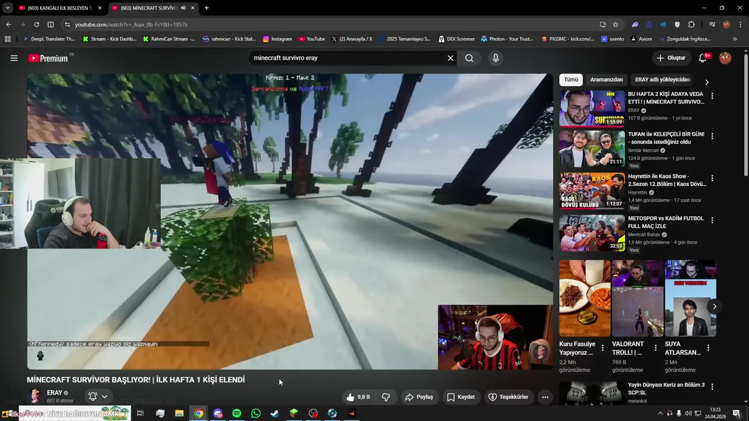This screenshot has height=421, width=749.
Task: Open more actions three-dot button under video
Action: coord(545,397)
